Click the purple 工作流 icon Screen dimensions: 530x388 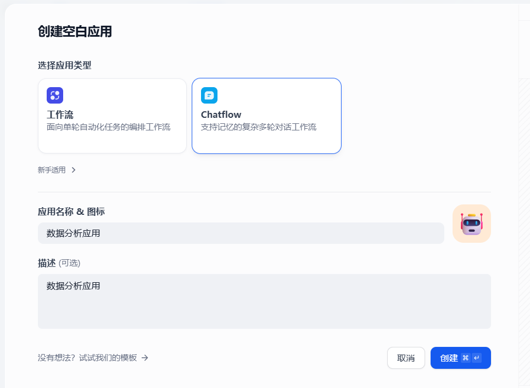(x=55, y=95)
